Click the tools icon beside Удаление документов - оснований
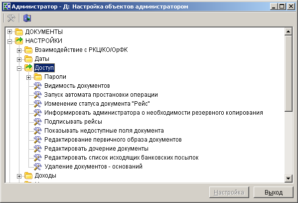The image size is (298, 203). (38, 167)
